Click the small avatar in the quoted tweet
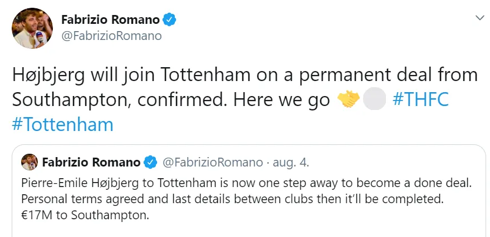The width and height of the screenshot is (490, 237). [x=30, y=163]
